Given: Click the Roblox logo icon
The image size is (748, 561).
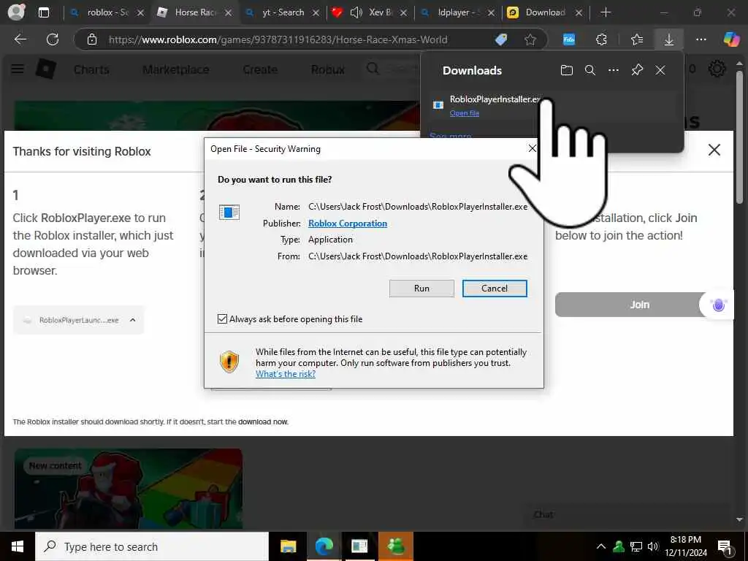Looking at the screenshot, I should pyautogui.click(x=46, y=69).
